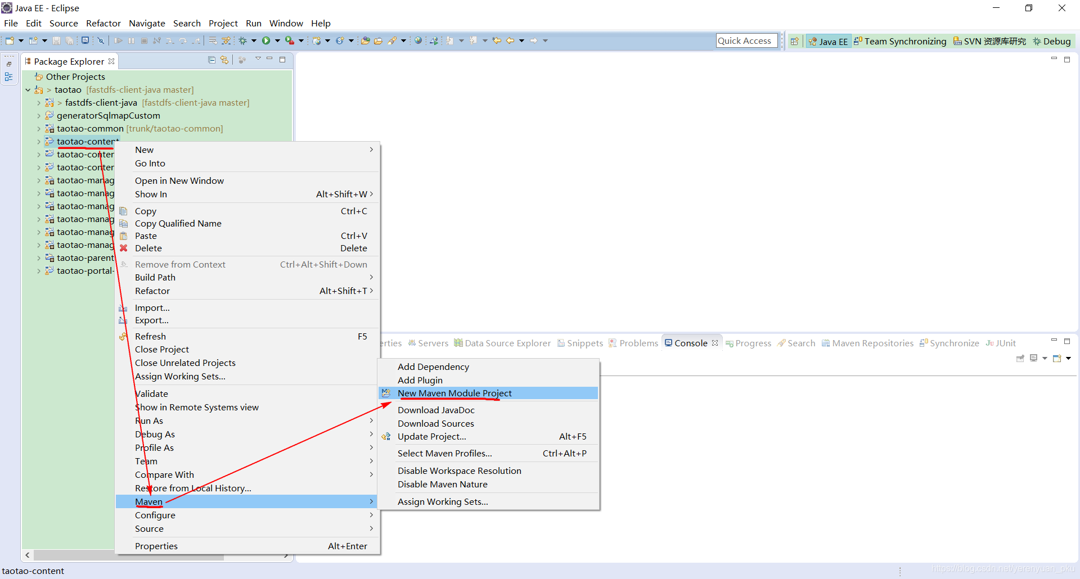Screen dimensions: 1080x579
Task: Close the Package Explorer tab
Action: coord(111,61)
